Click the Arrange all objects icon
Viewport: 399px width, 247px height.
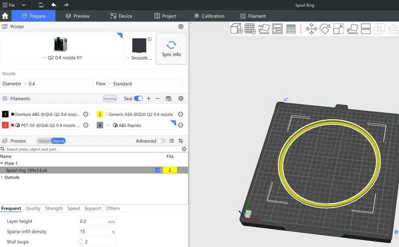click(277, 28)
